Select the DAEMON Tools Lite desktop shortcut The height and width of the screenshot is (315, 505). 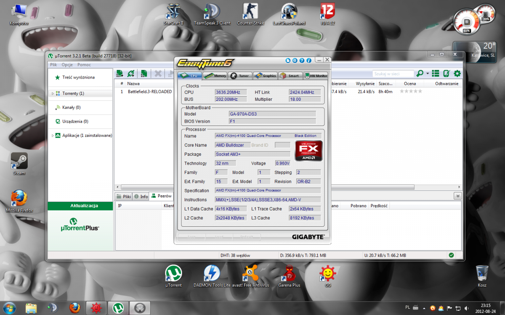212,276
